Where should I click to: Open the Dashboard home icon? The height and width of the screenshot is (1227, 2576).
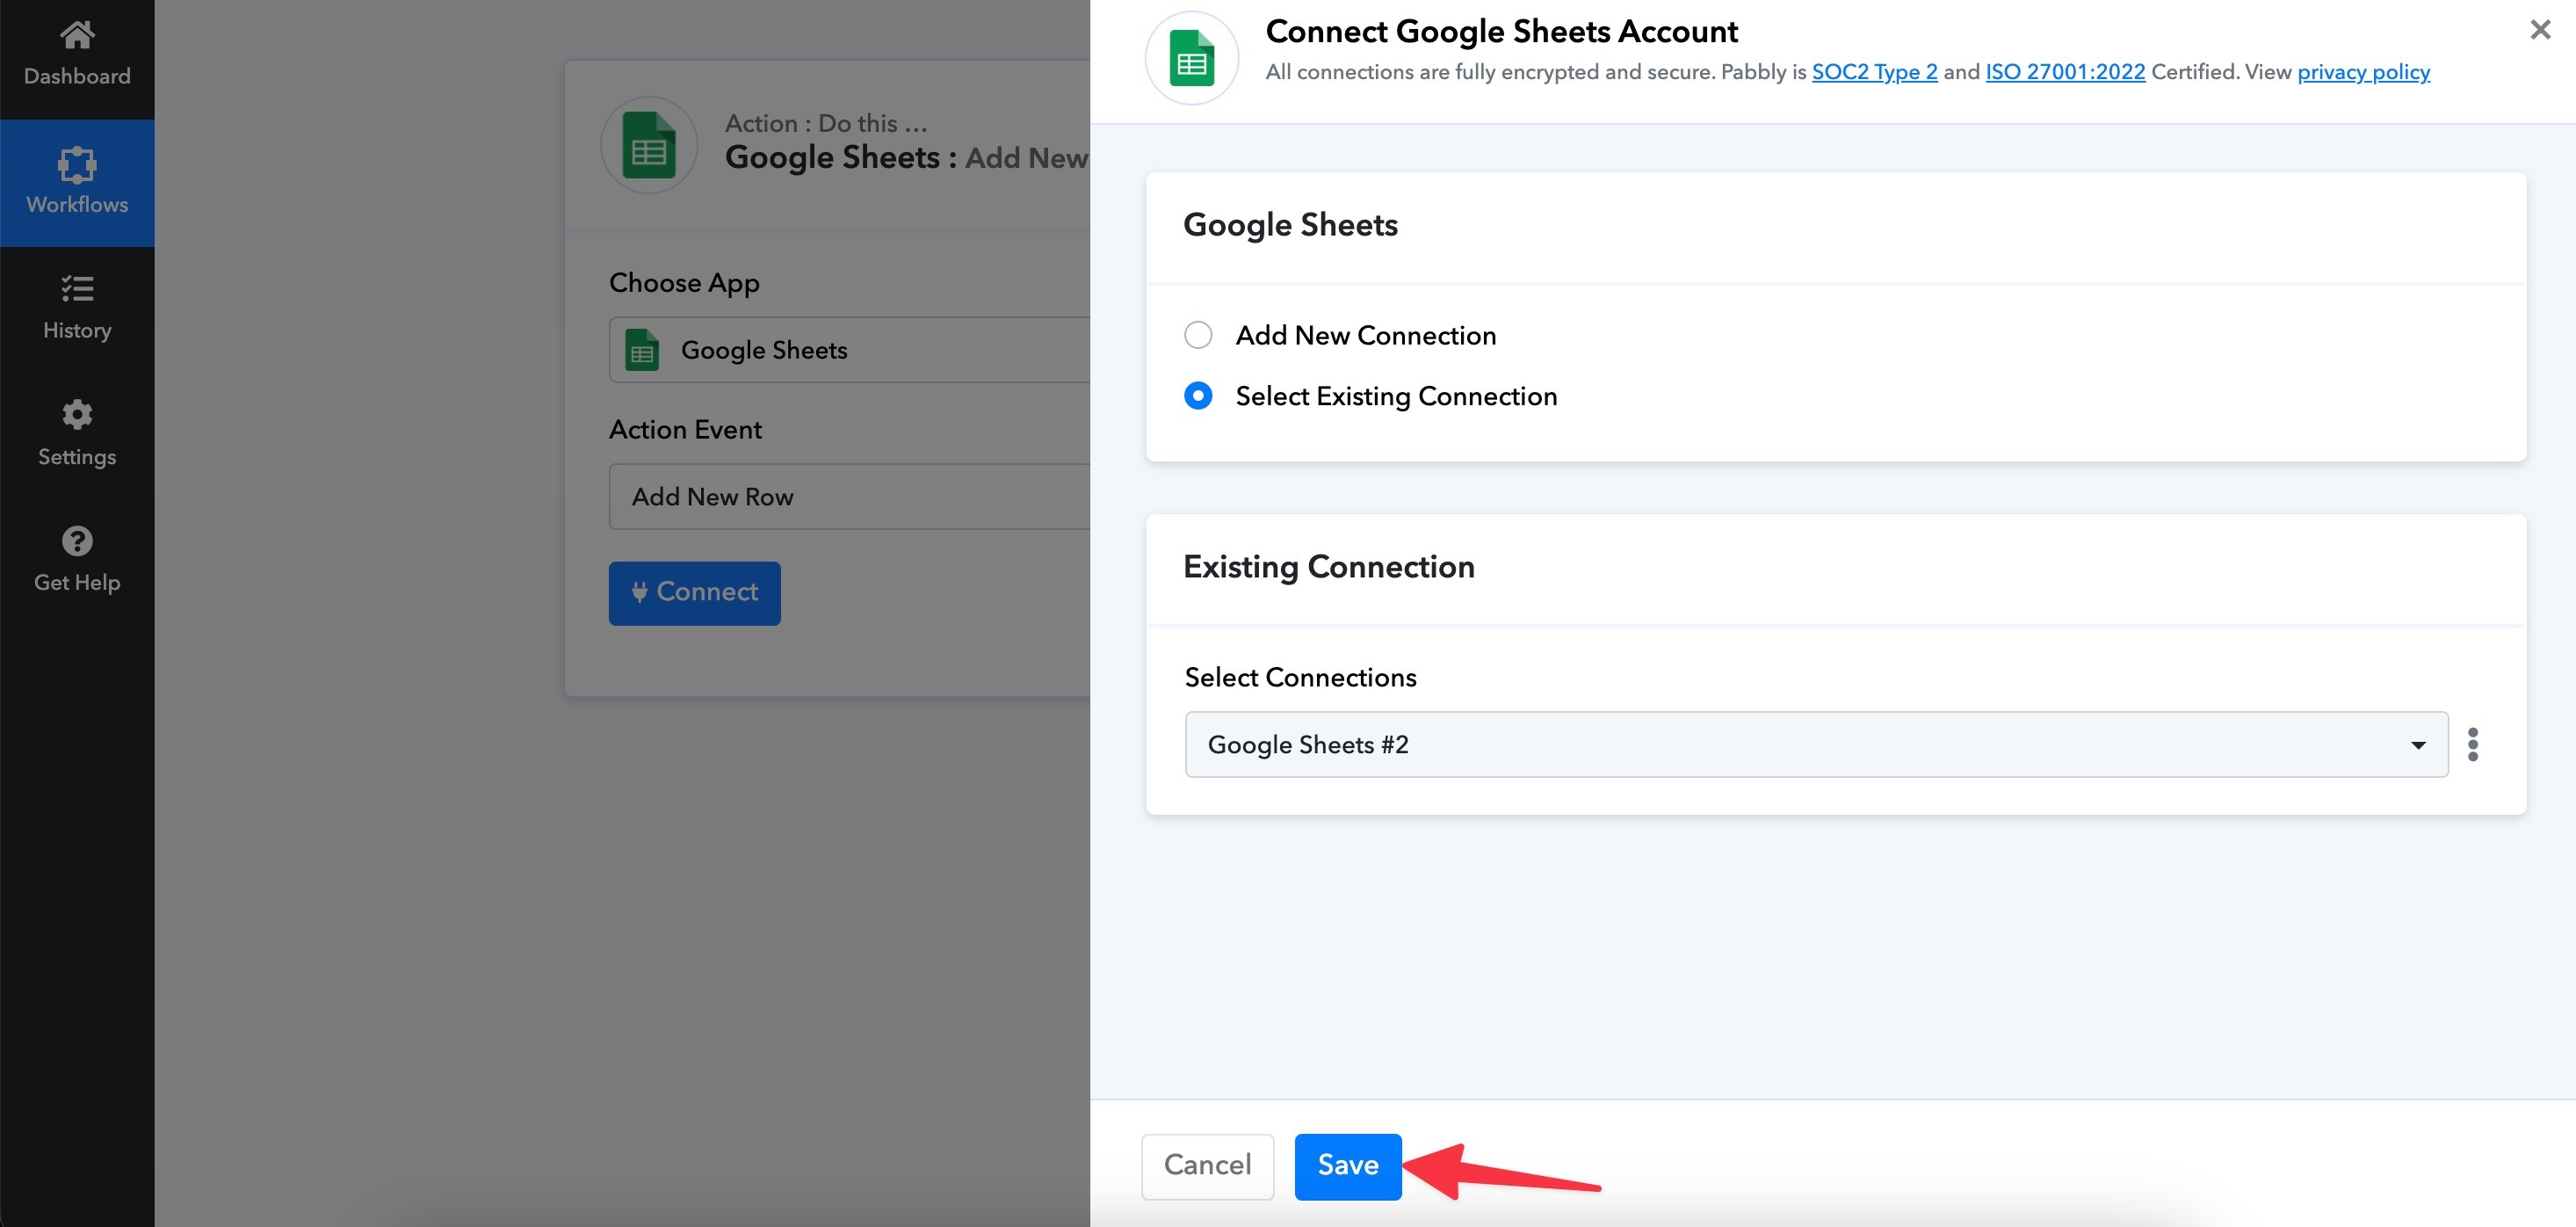coord(77,36)
